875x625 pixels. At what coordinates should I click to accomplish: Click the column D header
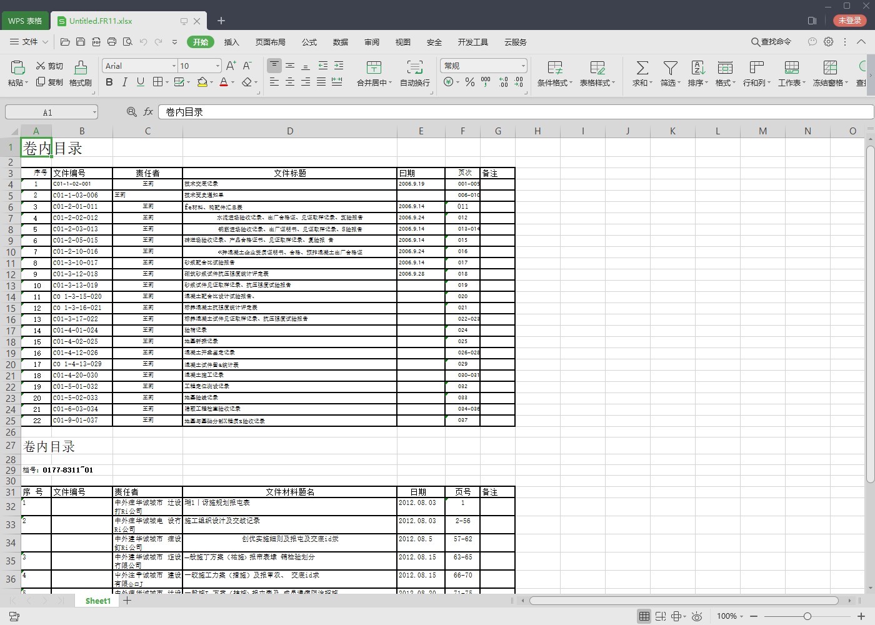(290, 131)
